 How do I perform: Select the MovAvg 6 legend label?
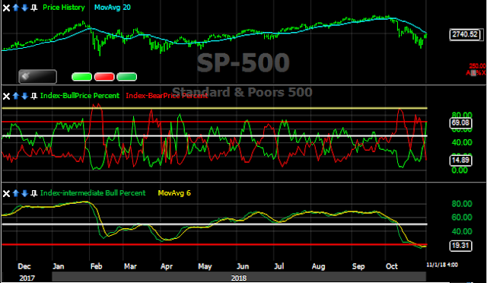point(174,193)
